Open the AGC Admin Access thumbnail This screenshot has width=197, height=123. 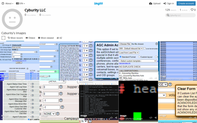pos(98,61)
